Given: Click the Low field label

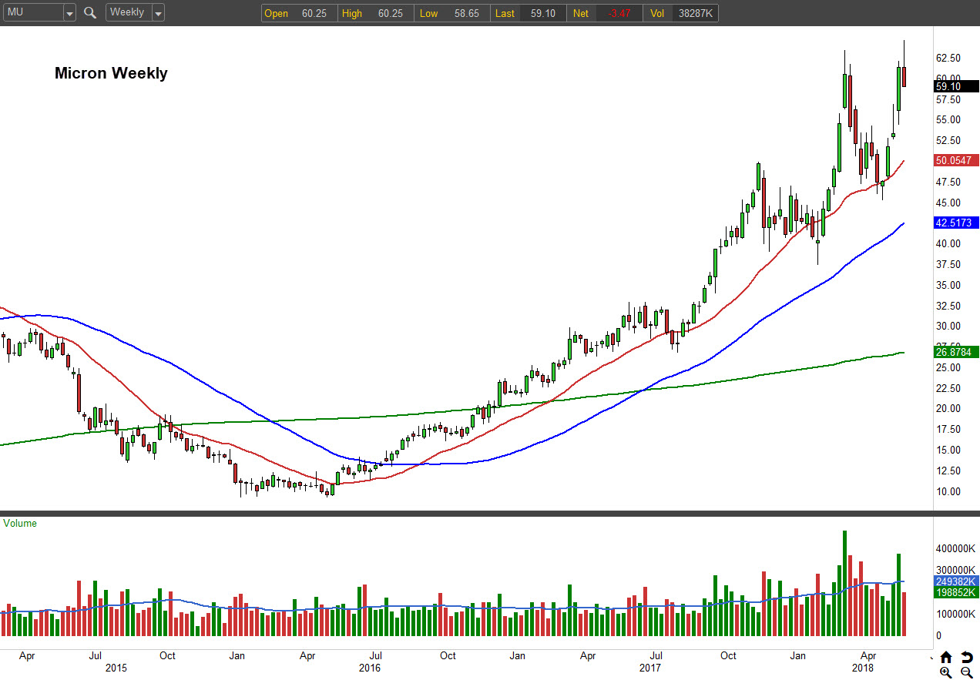Looking at the screenshot, I should [428, 13].
